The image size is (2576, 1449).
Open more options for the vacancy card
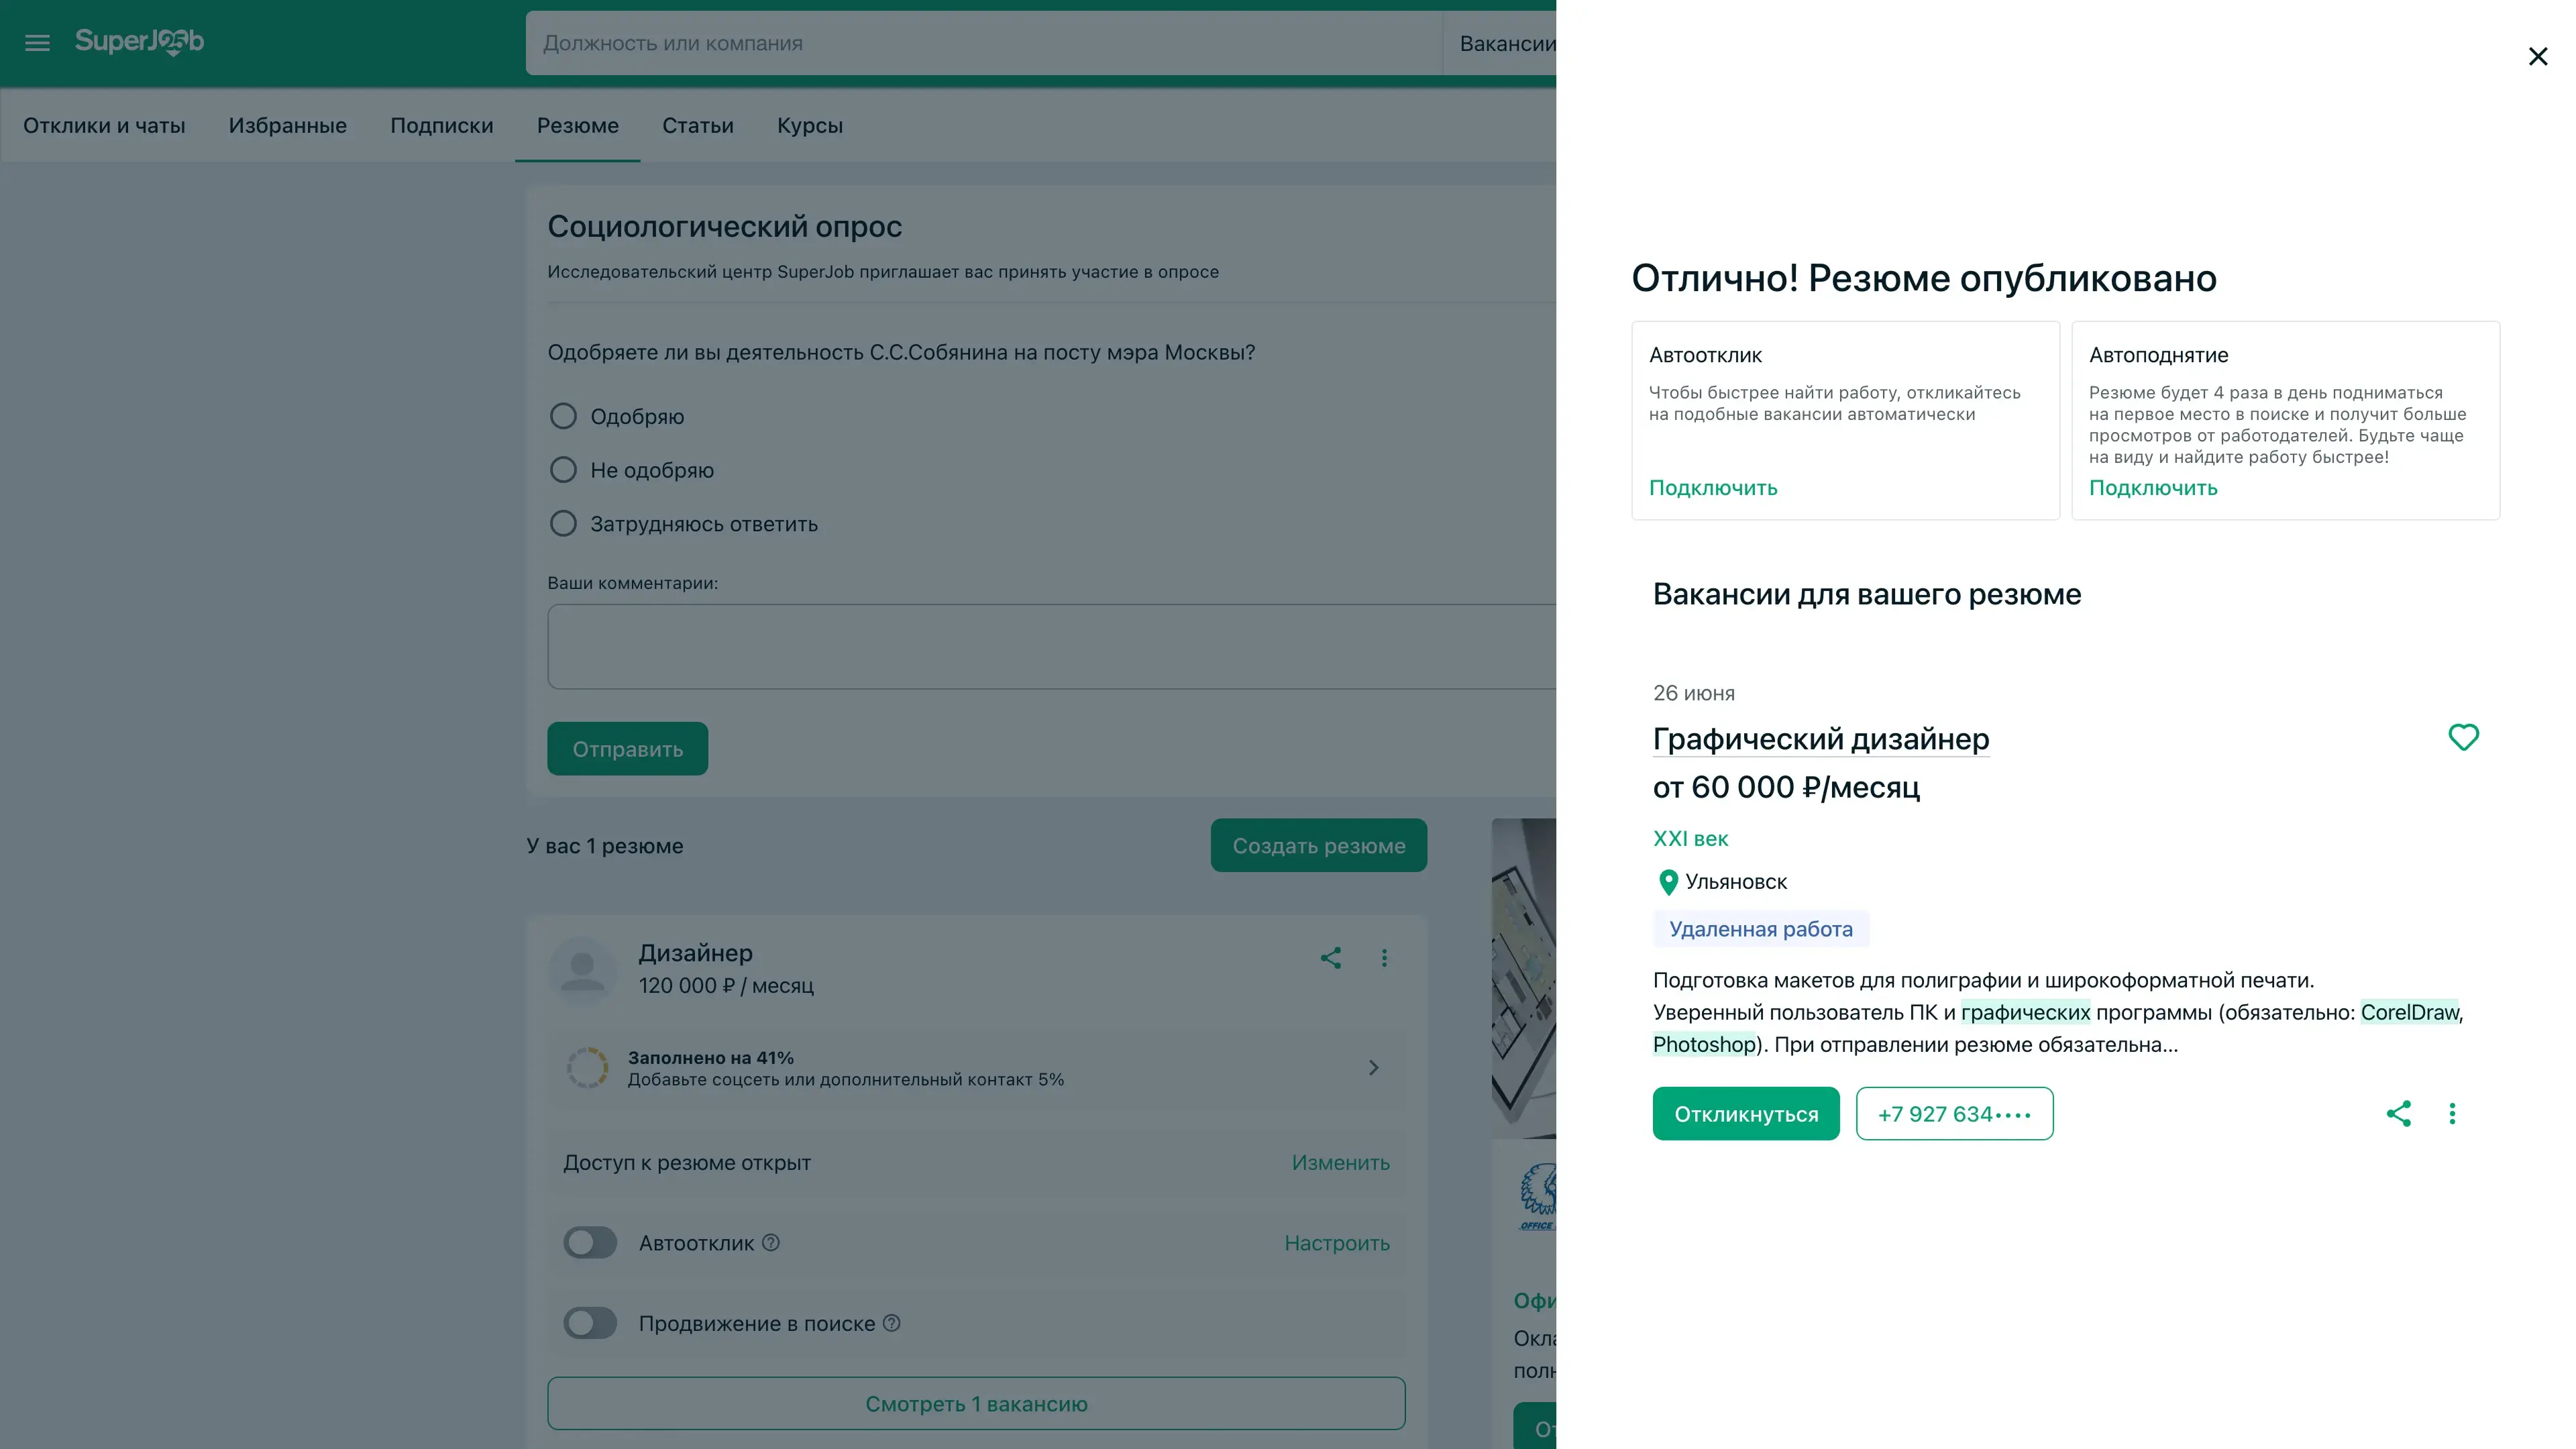tap(2452, 1113)
